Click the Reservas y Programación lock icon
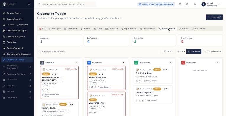The width and height of the screenshot is (226, 116). point(30,67)
